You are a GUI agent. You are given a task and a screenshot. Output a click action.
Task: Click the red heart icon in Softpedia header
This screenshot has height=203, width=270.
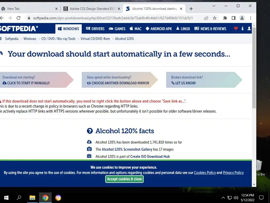coord(236,28)
